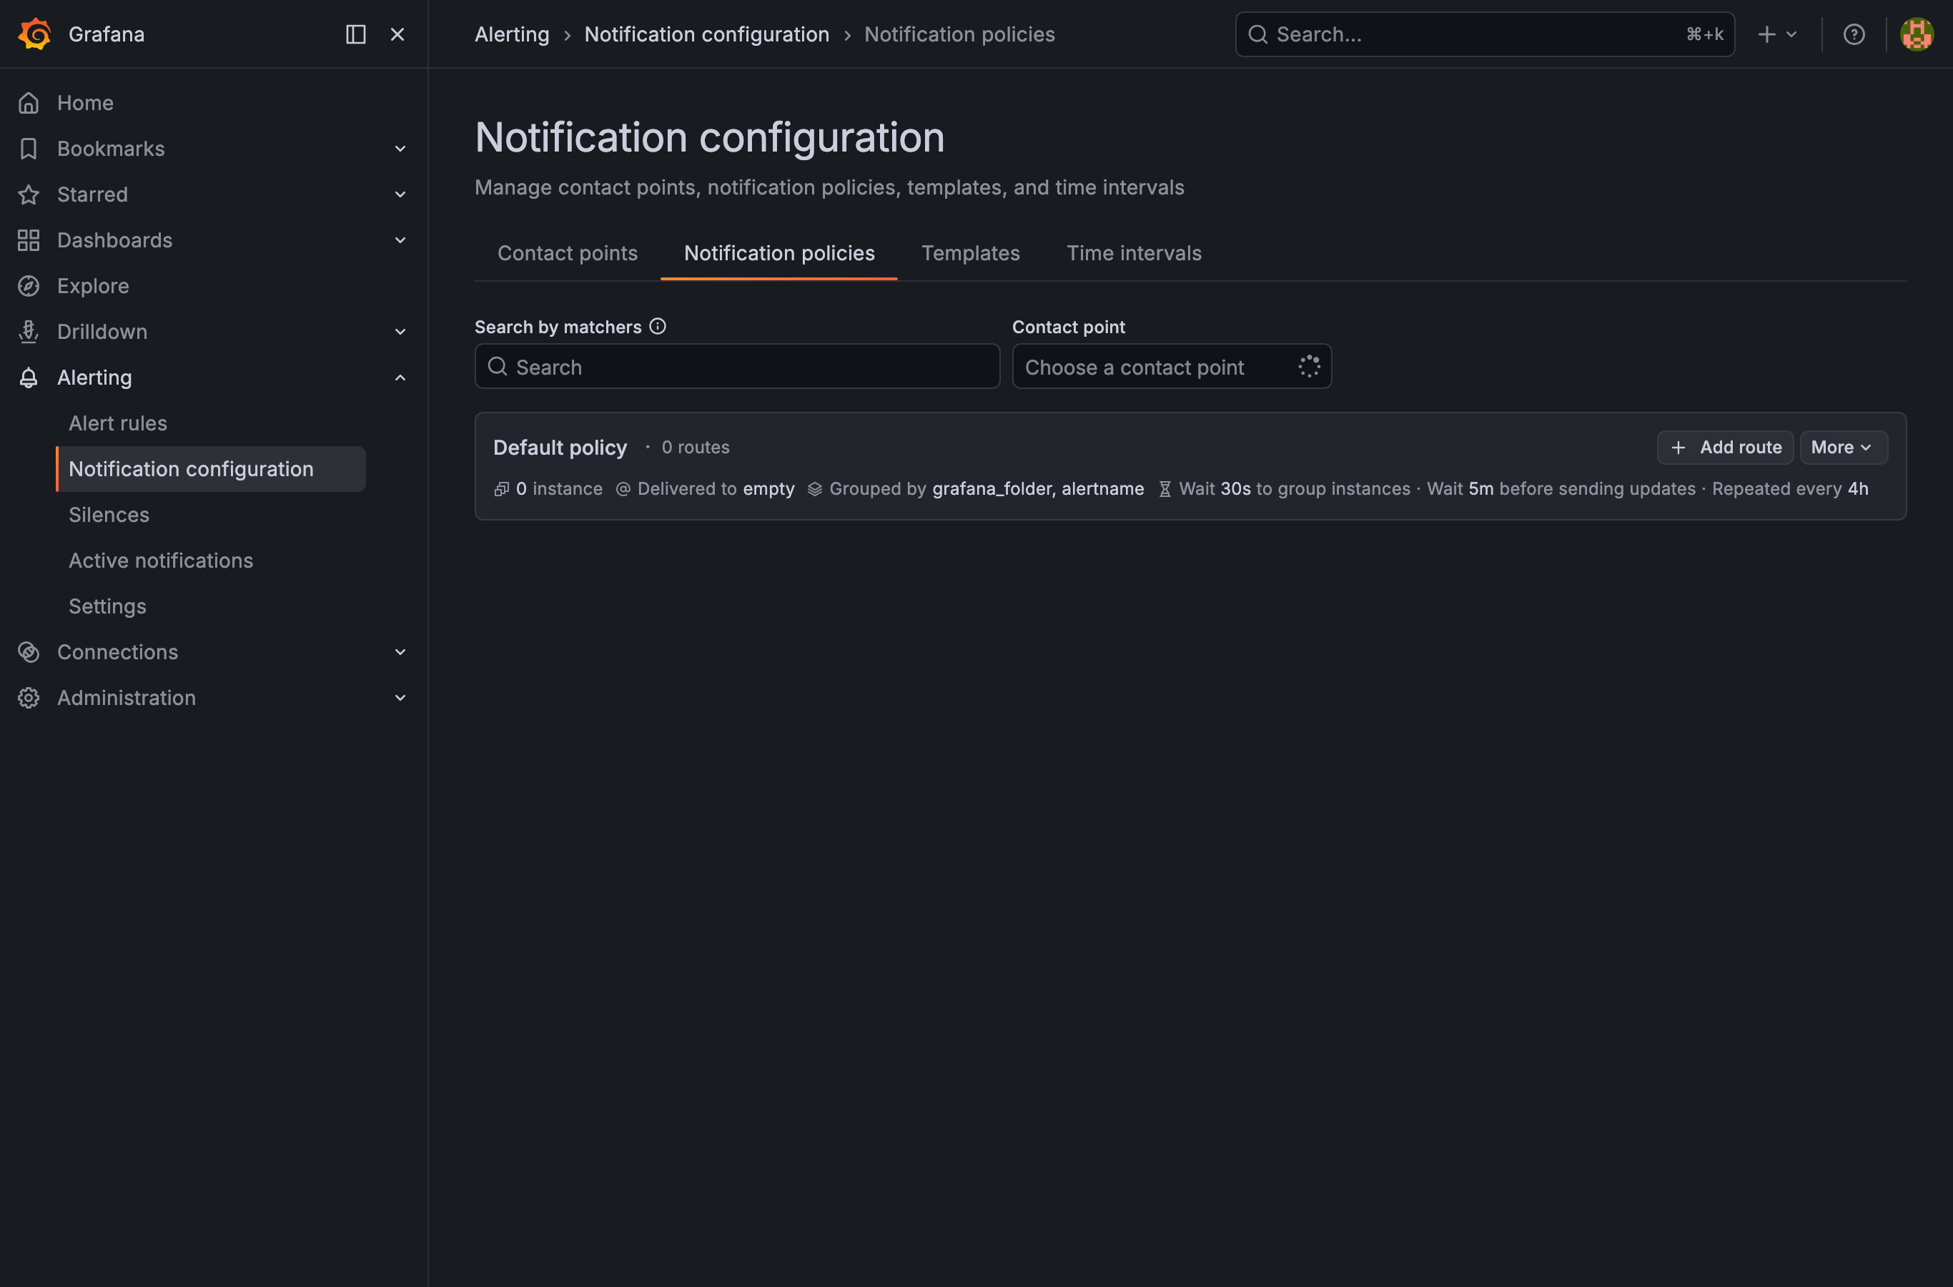Focus the Search by matchers input
Viewport: 1953px width, 1287px height.
click(737, 366)
